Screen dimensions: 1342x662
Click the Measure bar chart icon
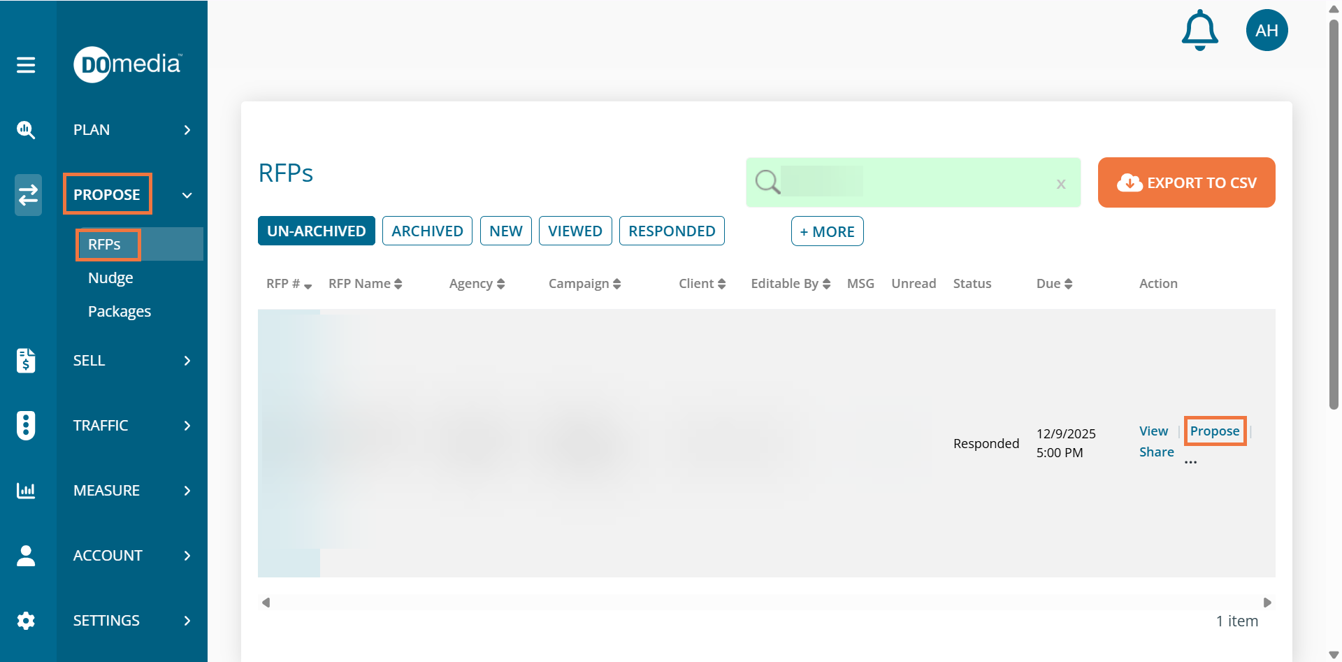pyautogui.click(x=26, y=491)
